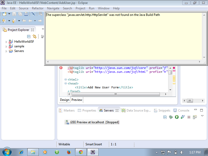Click the Back navigation arrow
The image size is (208, 156).
[x=30, y=21]
